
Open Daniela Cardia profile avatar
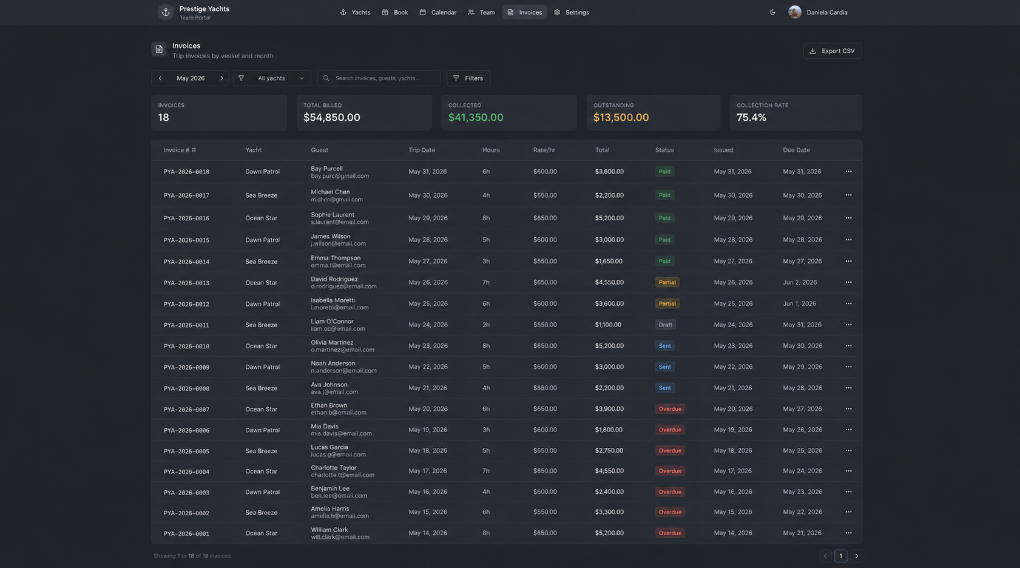[795, 12]
